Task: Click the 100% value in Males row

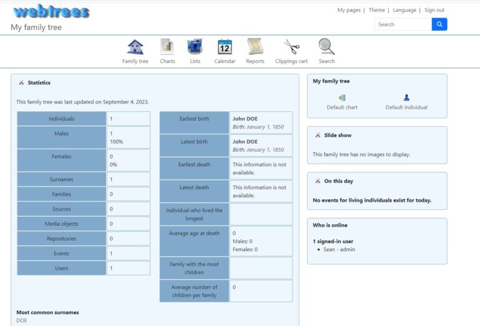Action: point(116,142)
